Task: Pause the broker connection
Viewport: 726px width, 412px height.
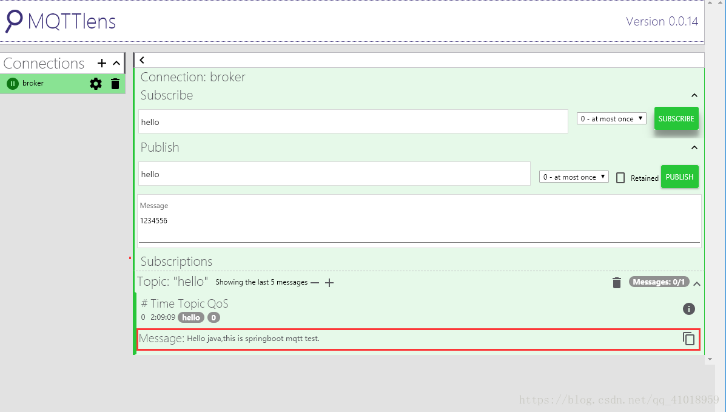Action: (12, 83)
